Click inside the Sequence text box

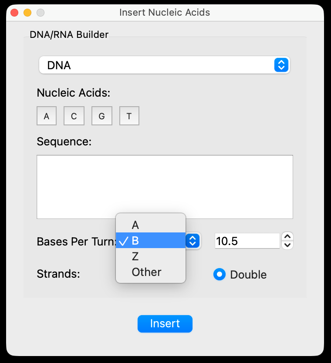tap(165, 187)
